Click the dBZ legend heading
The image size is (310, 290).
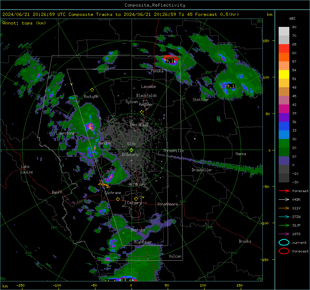292,19
